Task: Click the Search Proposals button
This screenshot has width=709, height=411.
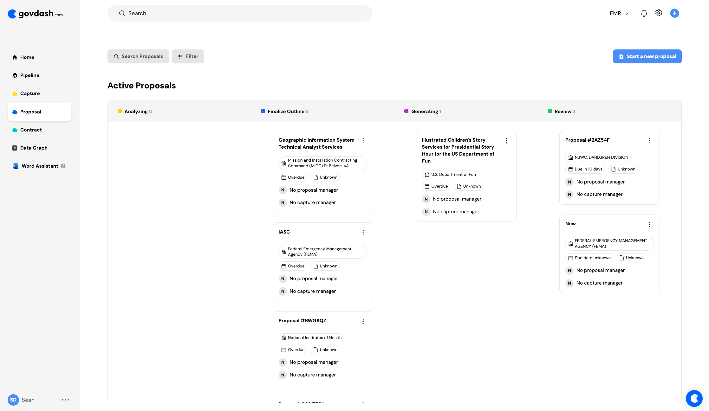Action: point(138,56)
